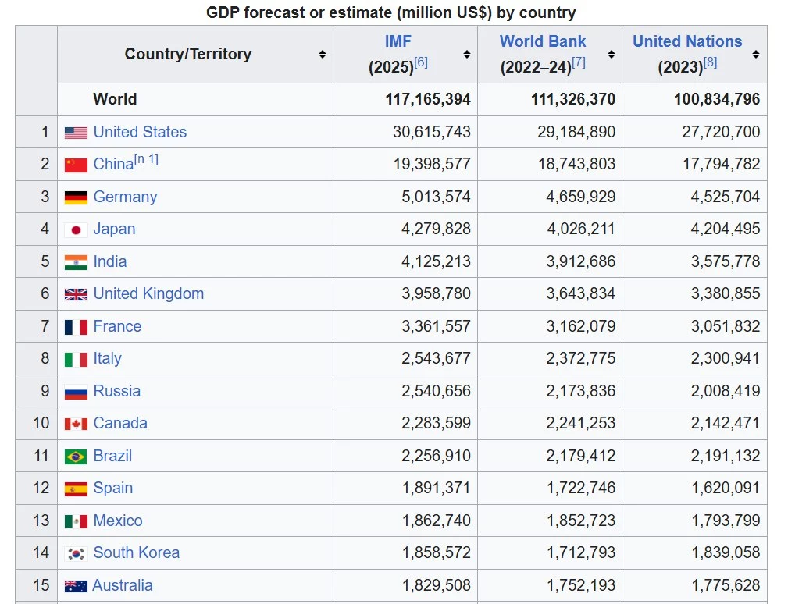Open the China article link
The image size is (788, 604).
113,164
